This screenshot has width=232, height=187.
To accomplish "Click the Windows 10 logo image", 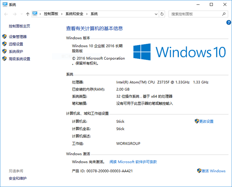I will (x=179, y=52).
